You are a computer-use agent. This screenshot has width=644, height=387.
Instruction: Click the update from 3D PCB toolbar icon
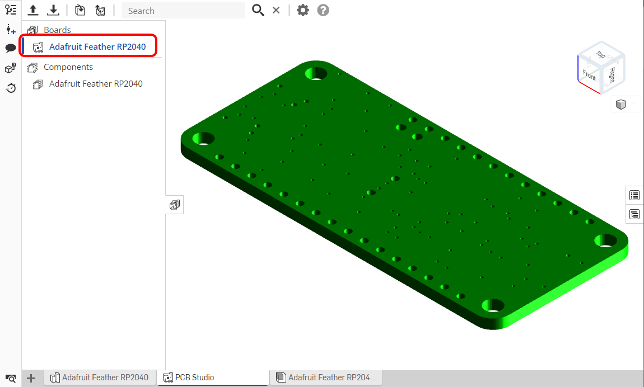point(101,10)
